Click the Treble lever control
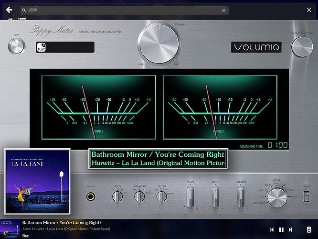 pos(215,197)
